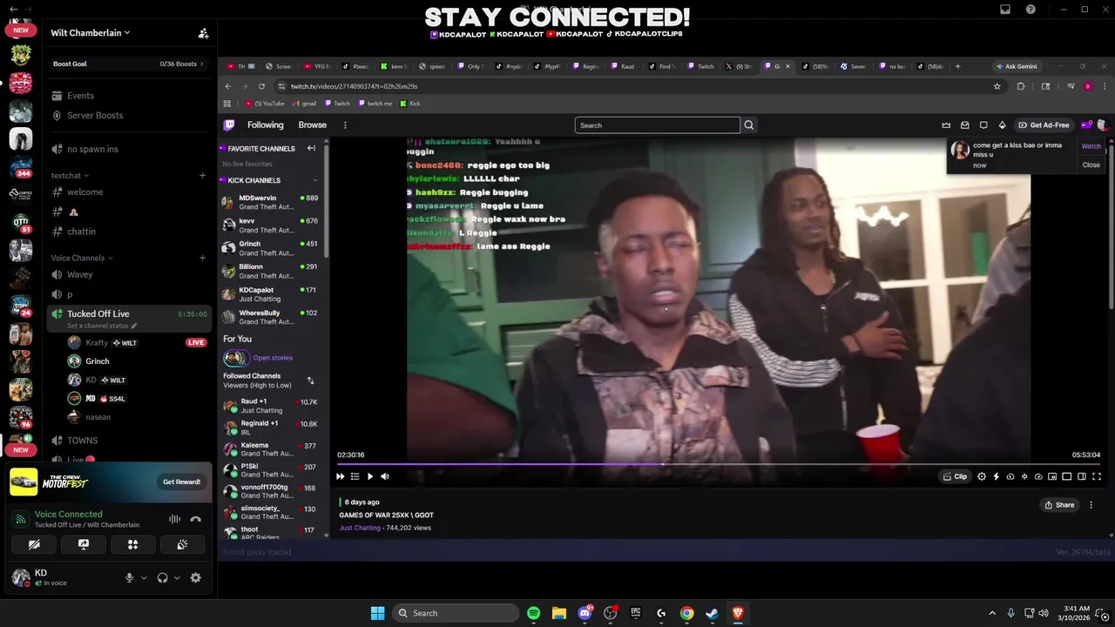
Task: Click the browser address bar URL
Action: tap(354, 86)
